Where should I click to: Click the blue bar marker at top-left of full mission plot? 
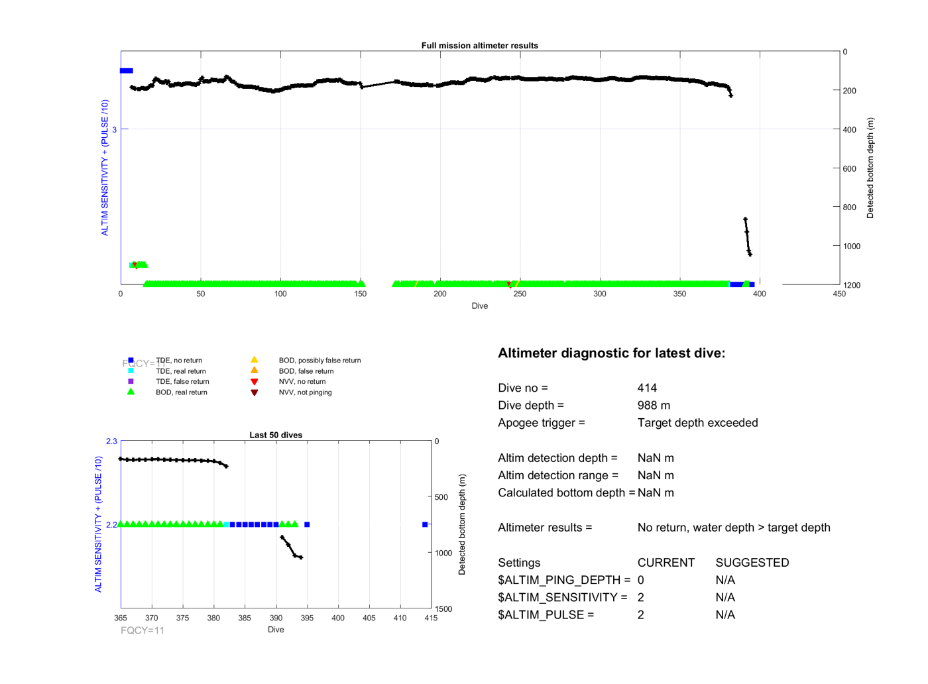127,71
